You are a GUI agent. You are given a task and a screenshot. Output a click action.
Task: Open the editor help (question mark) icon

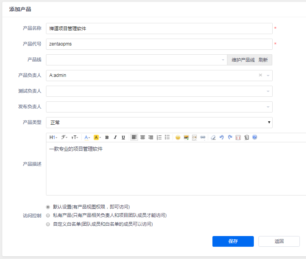click(255, 137)
